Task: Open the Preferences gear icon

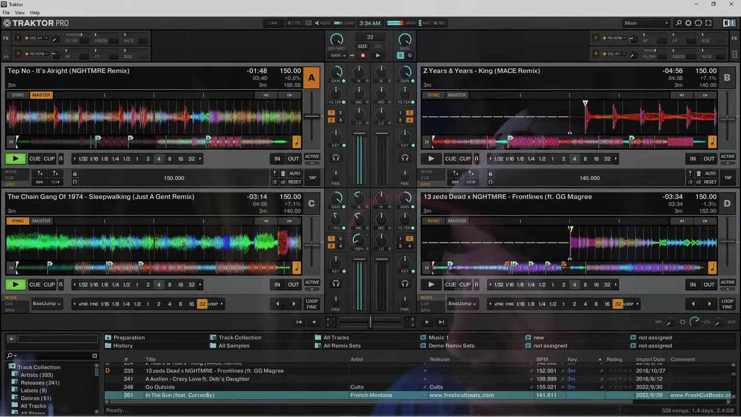Action: [x=688, y=23]
